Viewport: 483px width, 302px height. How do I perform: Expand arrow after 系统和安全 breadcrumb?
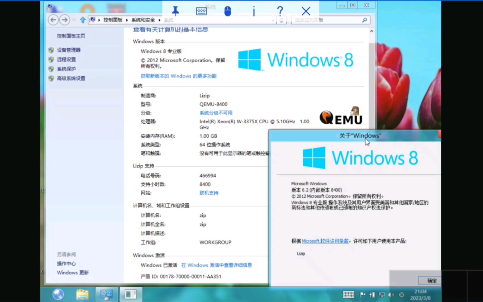pos(159,20)
